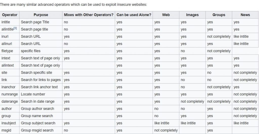Select the News column header
Viewport: 259px width, 134px height.
pos(245,15)
